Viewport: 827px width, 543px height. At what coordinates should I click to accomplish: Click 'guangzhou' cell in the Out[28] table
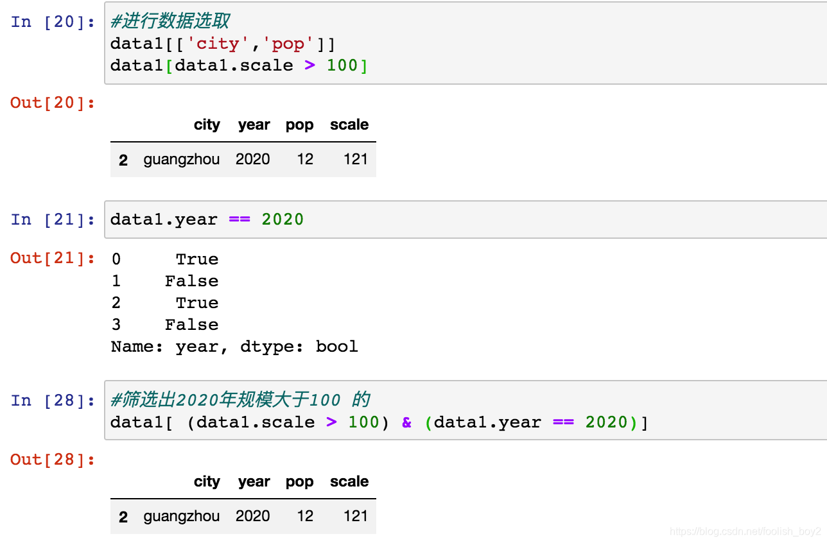pos(182,517)
